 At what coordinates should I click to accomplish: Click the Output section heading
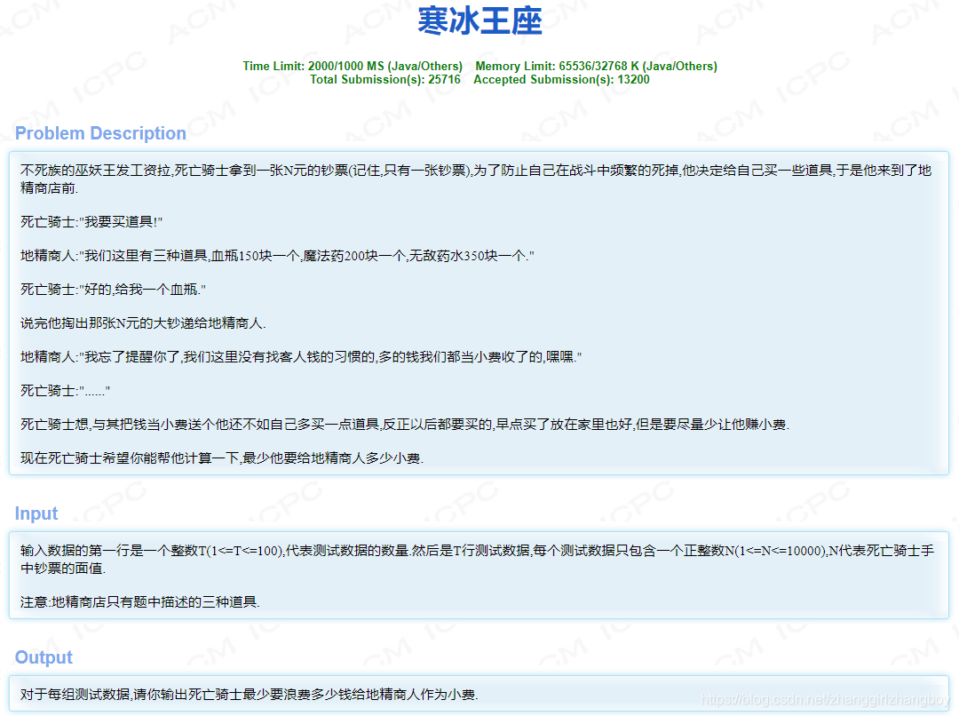(x=44, y=657)
